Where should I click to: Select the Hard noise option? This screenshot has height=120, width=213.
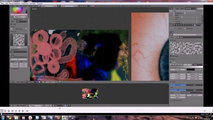point(194,90)
